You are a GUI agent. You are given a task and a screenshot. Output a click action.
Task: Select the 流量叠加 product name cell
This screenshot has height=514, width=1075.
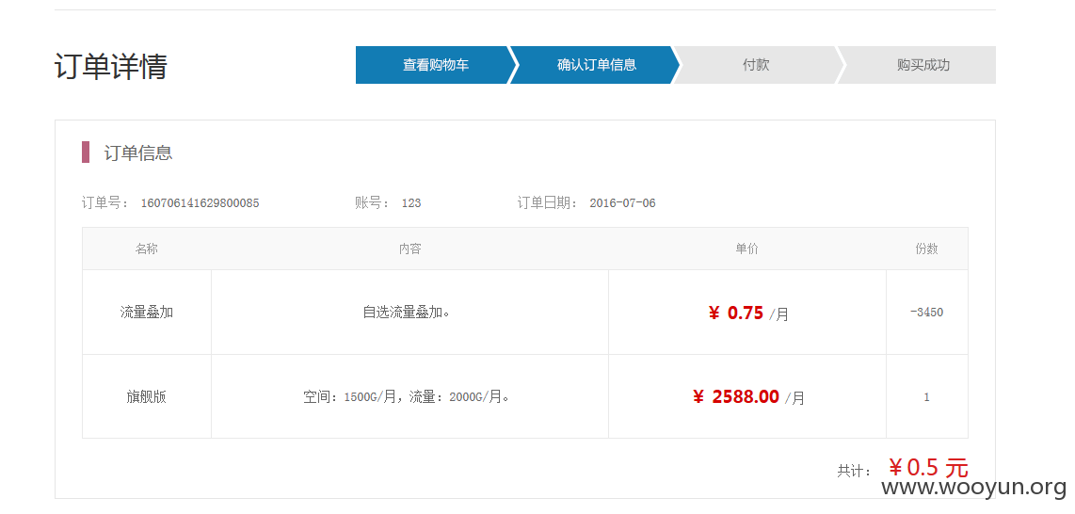click(x=147, y=313)
